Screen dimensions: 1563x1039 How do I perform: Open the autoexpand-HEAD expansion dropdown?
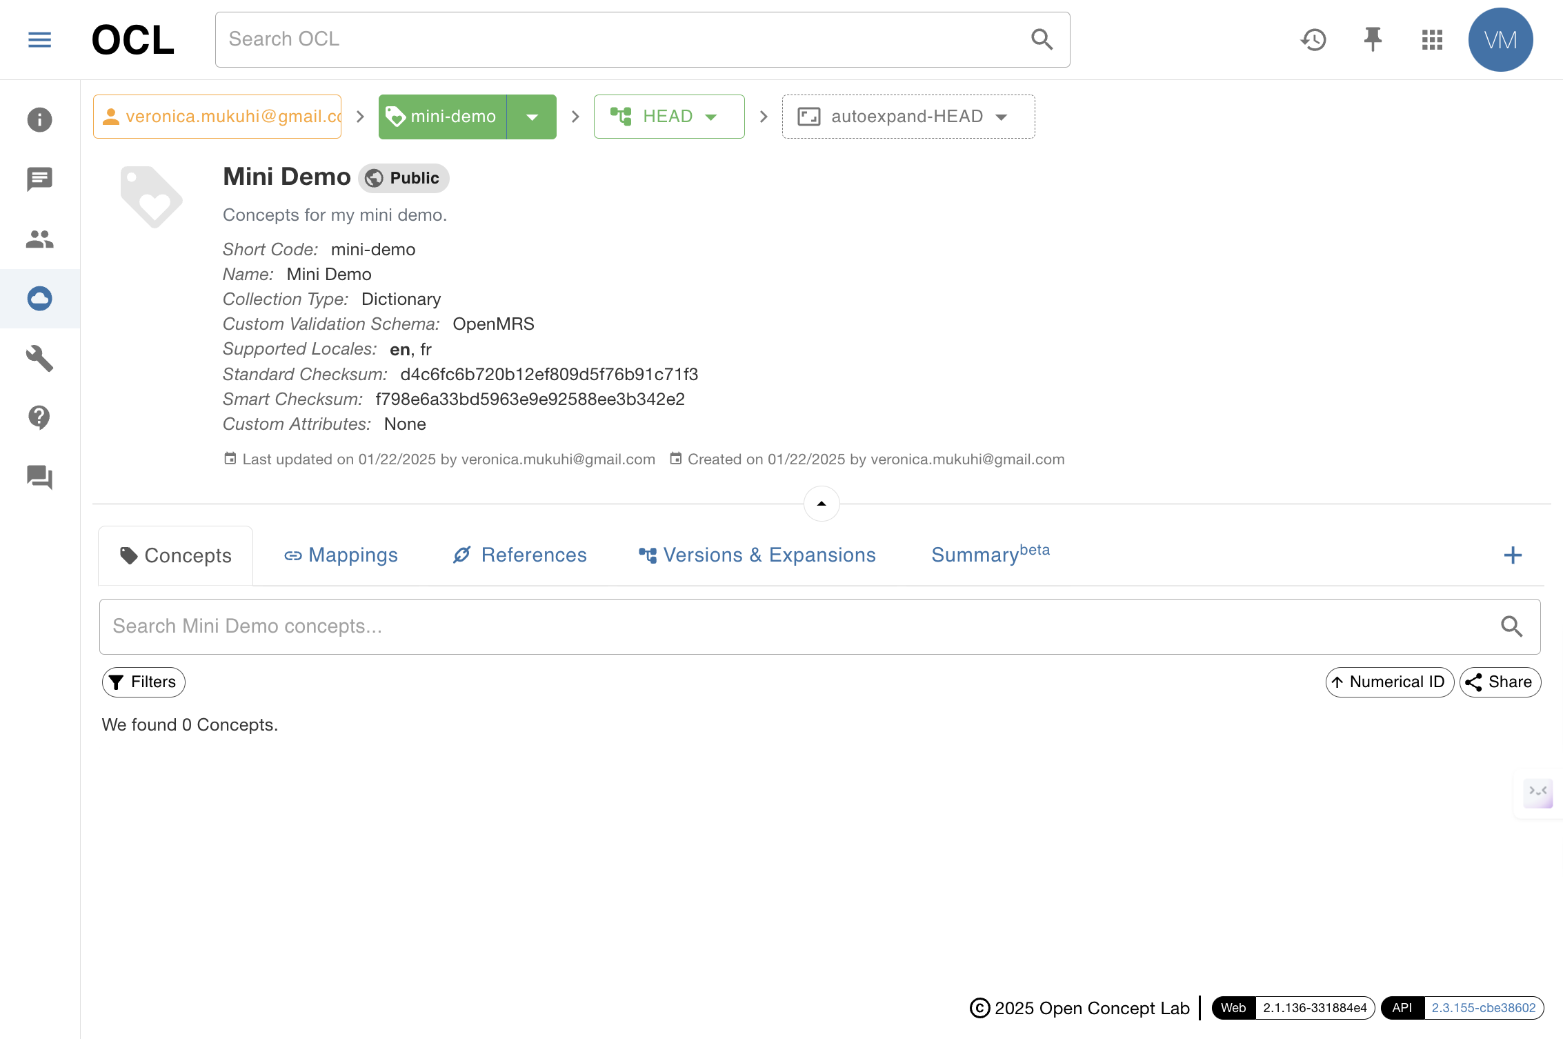tap(908, 117)
